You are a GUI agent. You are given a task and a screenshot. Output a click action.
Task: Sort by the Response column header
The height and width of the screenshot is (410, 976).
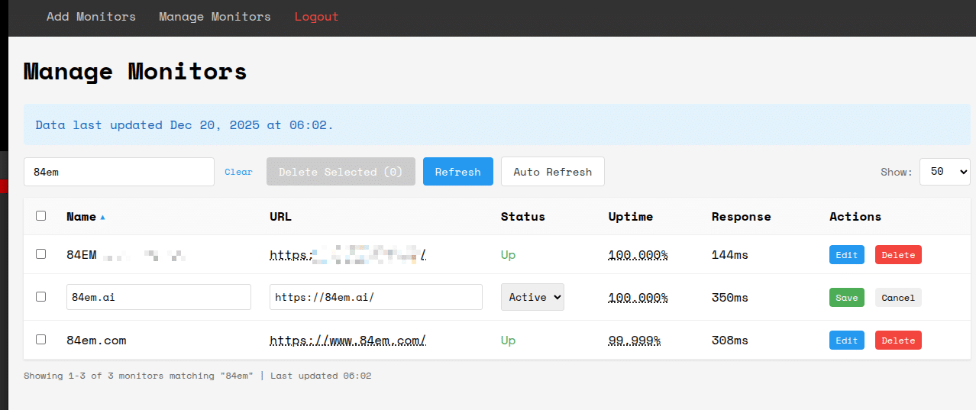tap(742, 216)
